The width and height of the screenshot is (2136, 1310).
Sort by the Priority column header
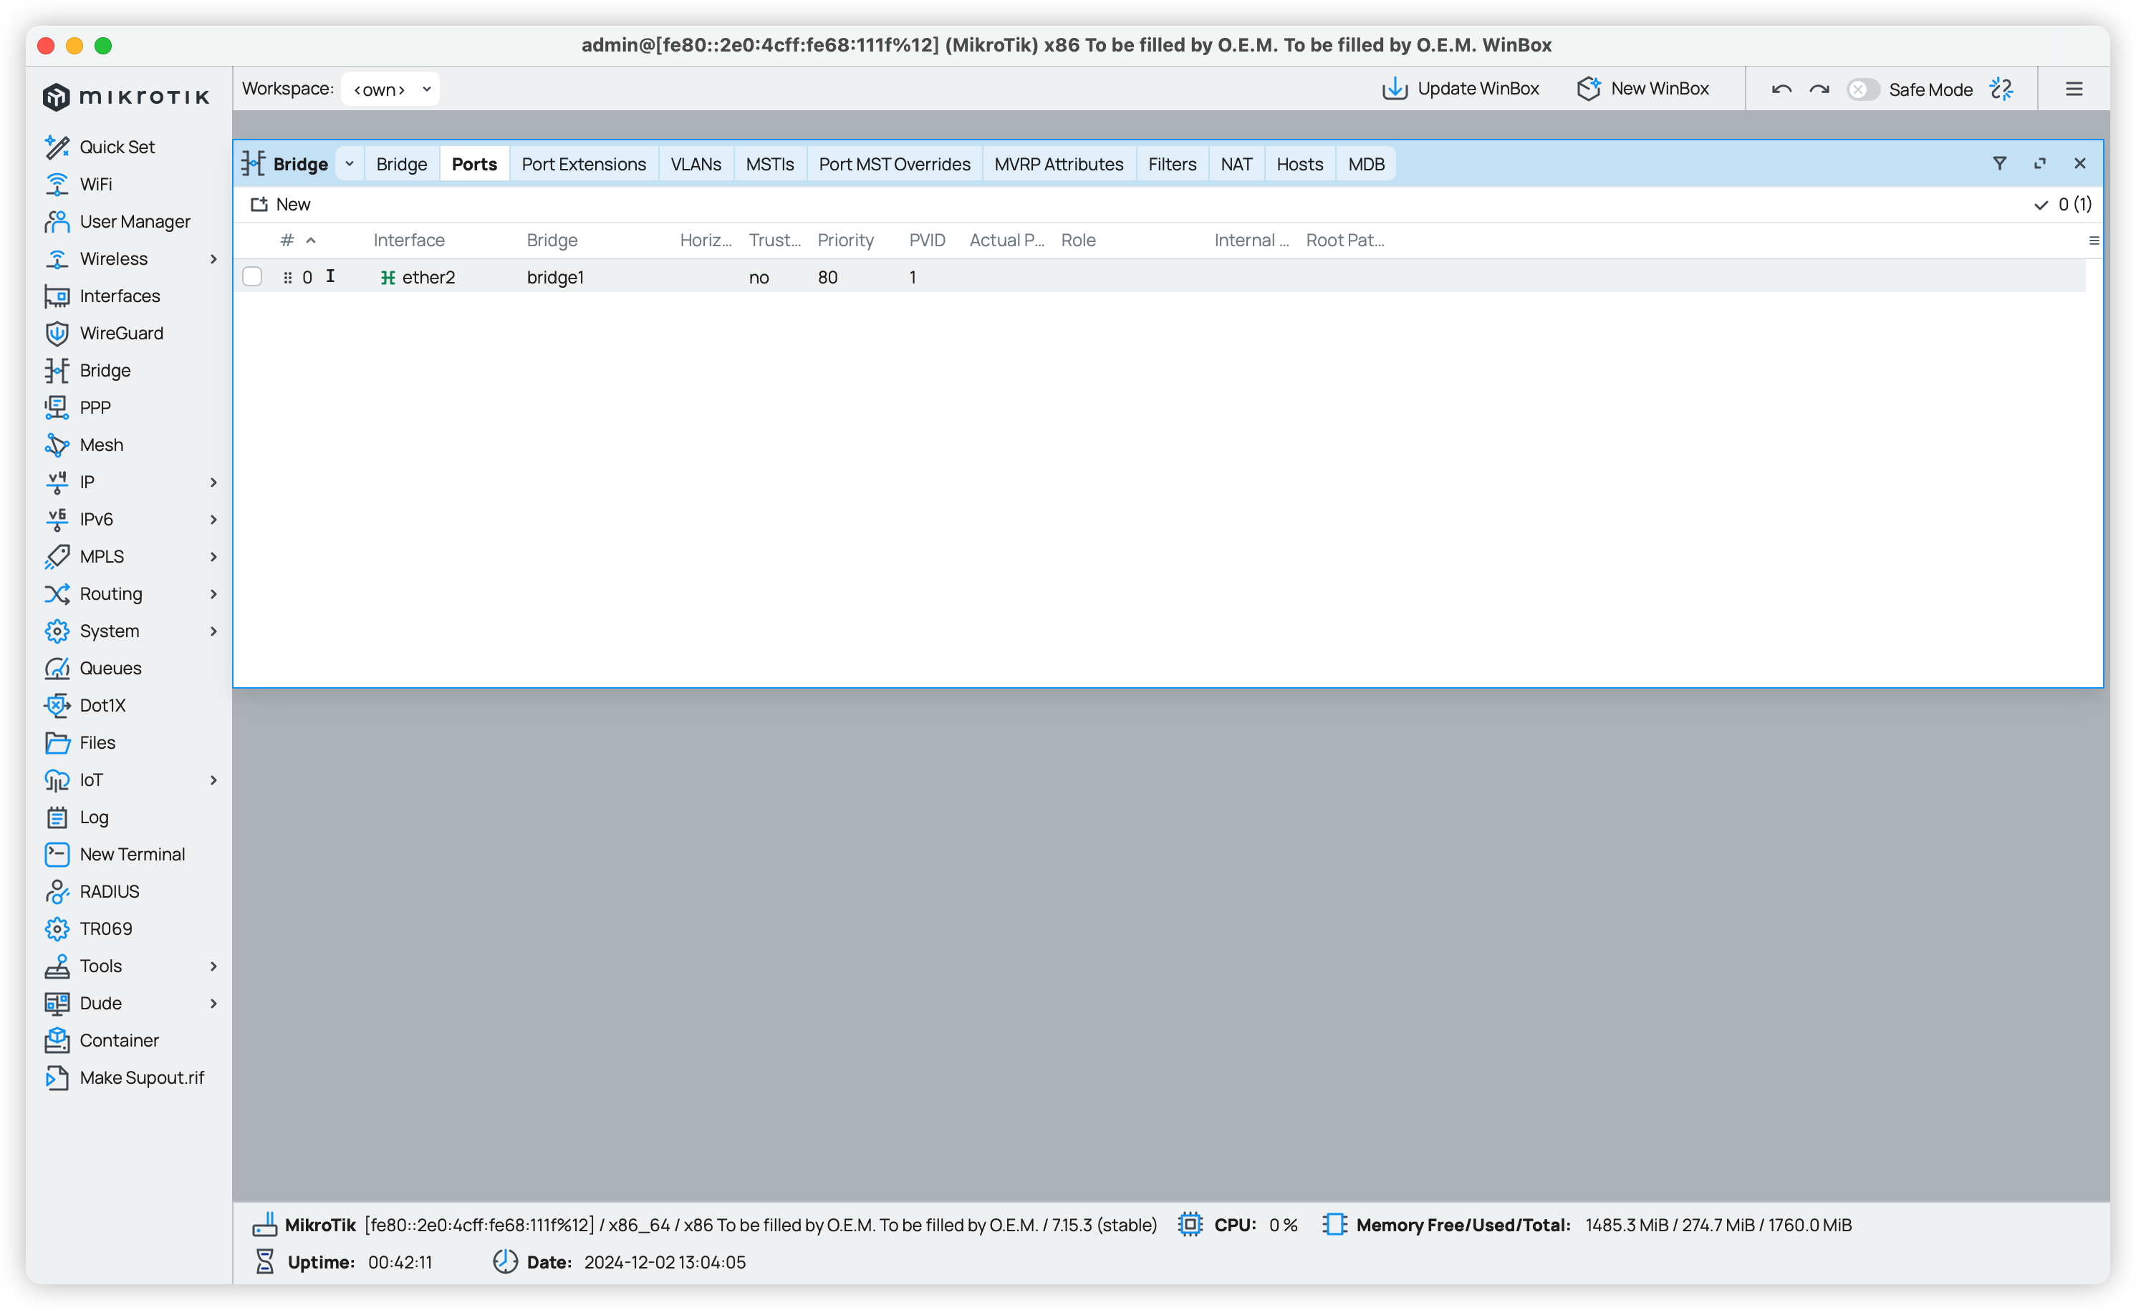(x=845, y=241)
